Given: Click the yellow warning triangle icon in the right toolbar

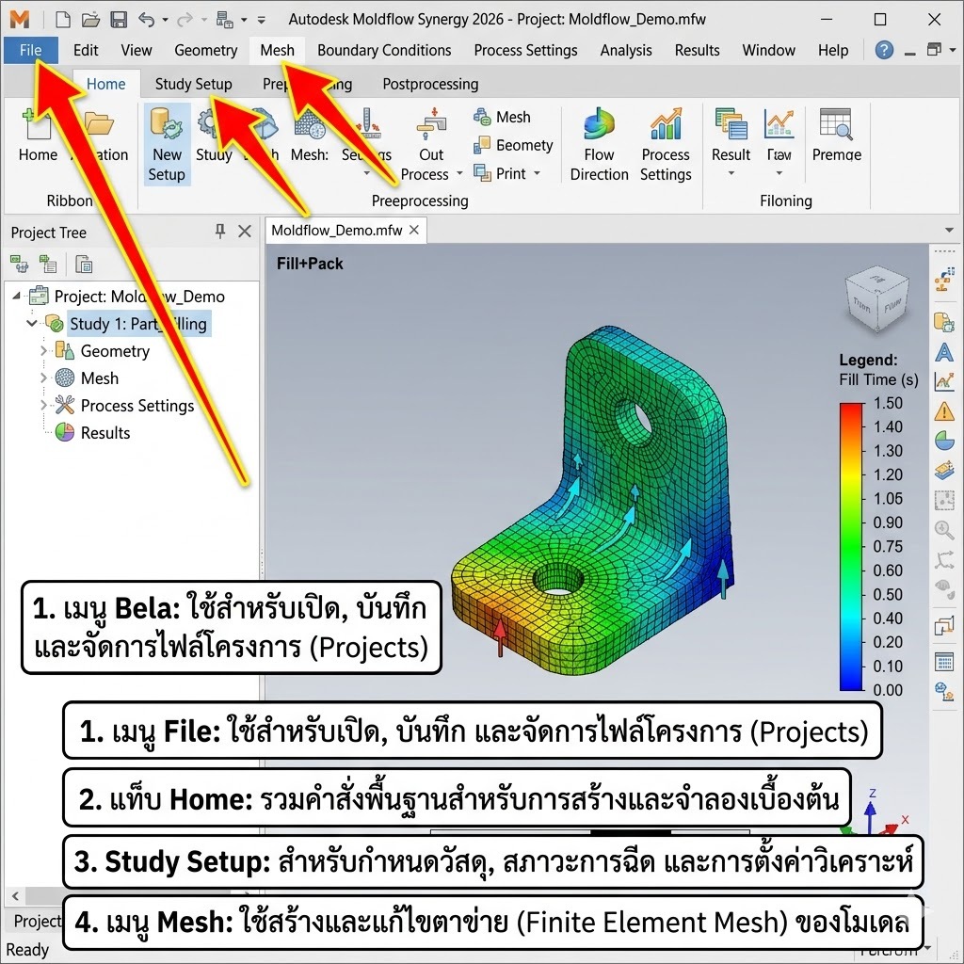Looking at the screenshot, I should [x=943, y=410].
